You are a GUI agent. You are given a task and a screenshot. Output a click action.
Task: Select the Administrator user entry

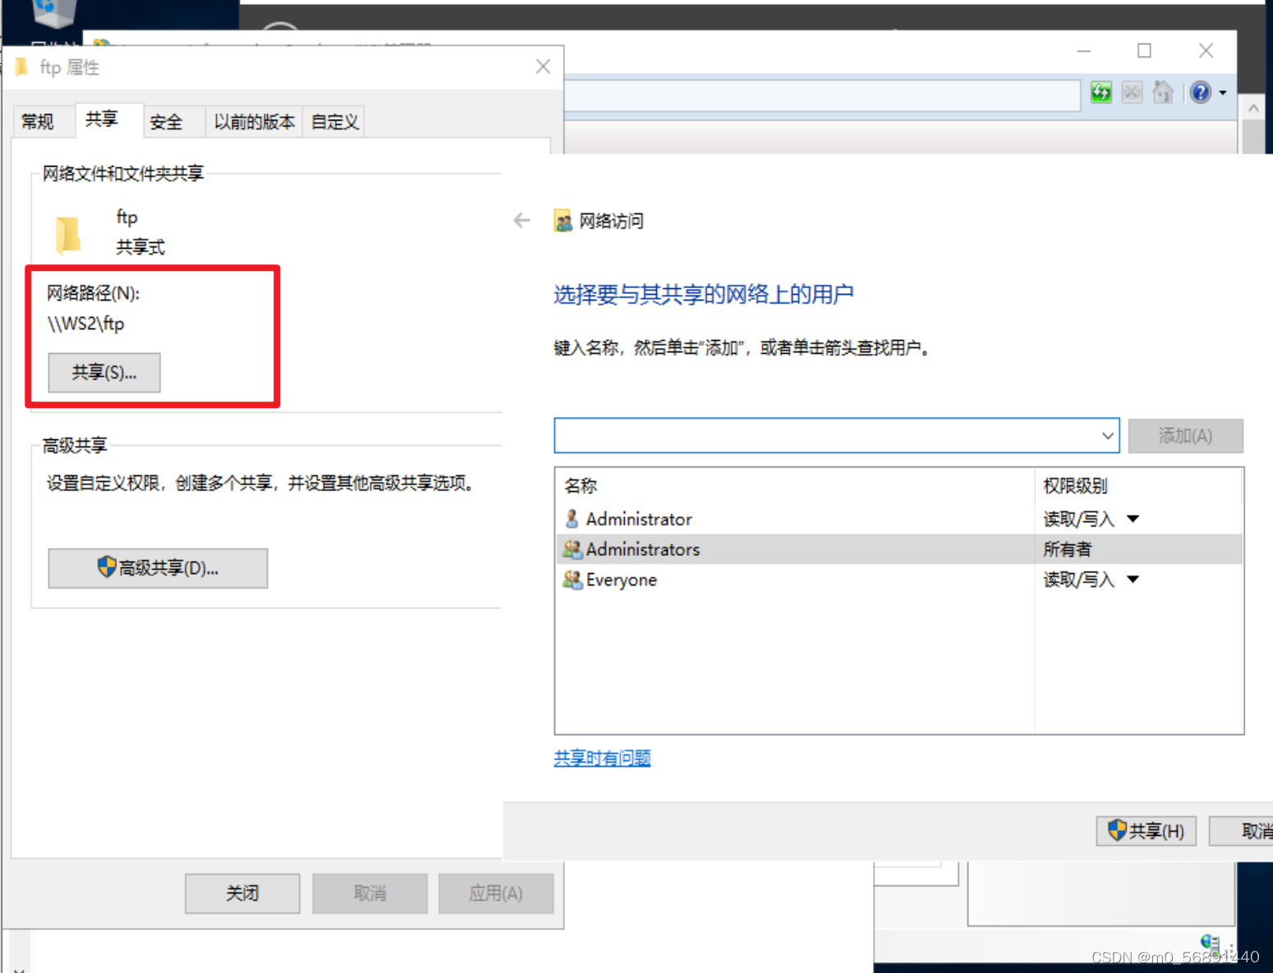[639, 519]
